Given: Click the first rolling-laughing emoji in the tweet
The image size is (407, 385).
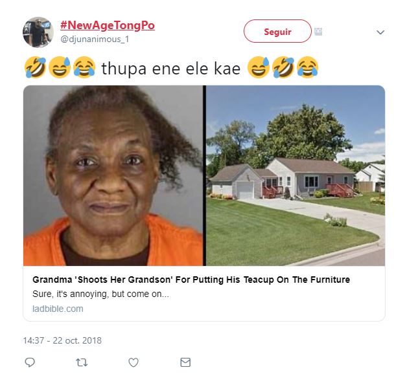Looking at the screenshot, I should pos(35,67).
